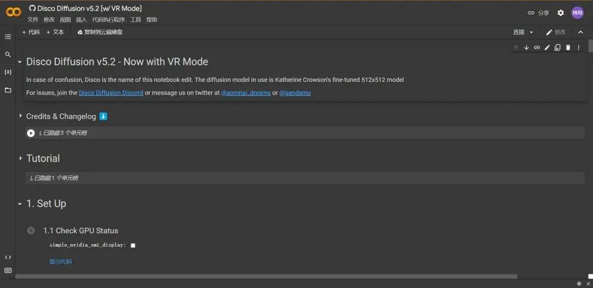Screen dimensions: 593x288
Task: Move cell down with the arrow icon
Action: (526, 47)
